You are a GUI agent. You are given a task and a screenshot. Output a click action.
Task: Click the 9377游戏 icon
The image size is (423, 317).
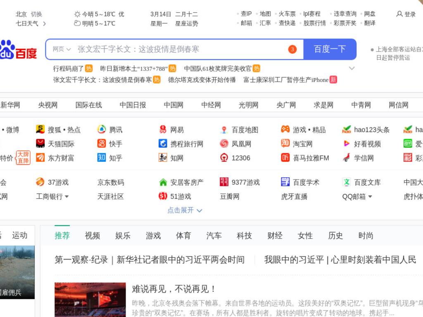click(224, 182)
